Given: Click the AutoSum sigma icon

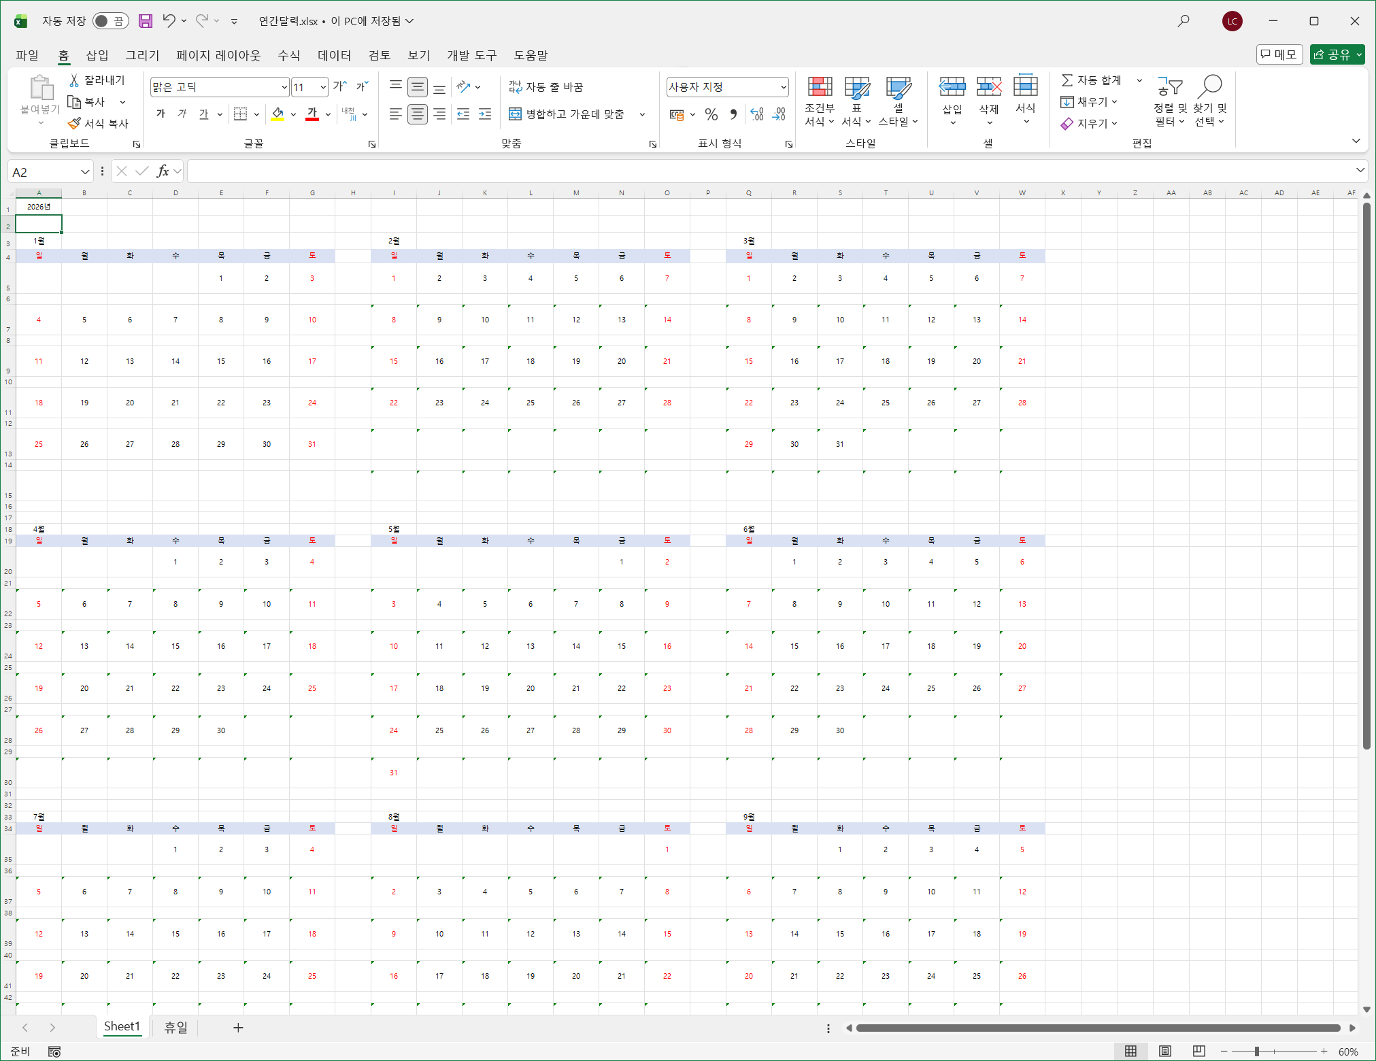Looking at the screenshot, I should 1067,80.
